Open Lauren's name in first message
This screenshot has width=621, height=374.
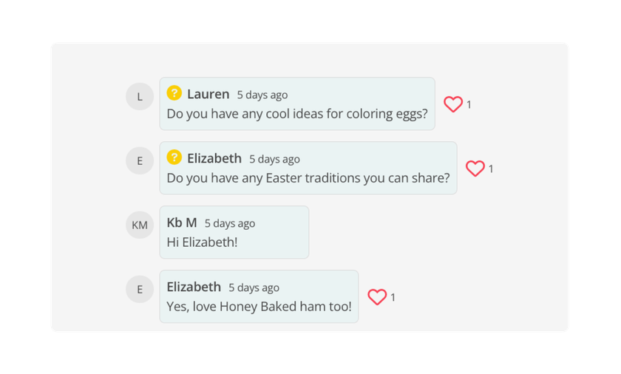[208, 94]
